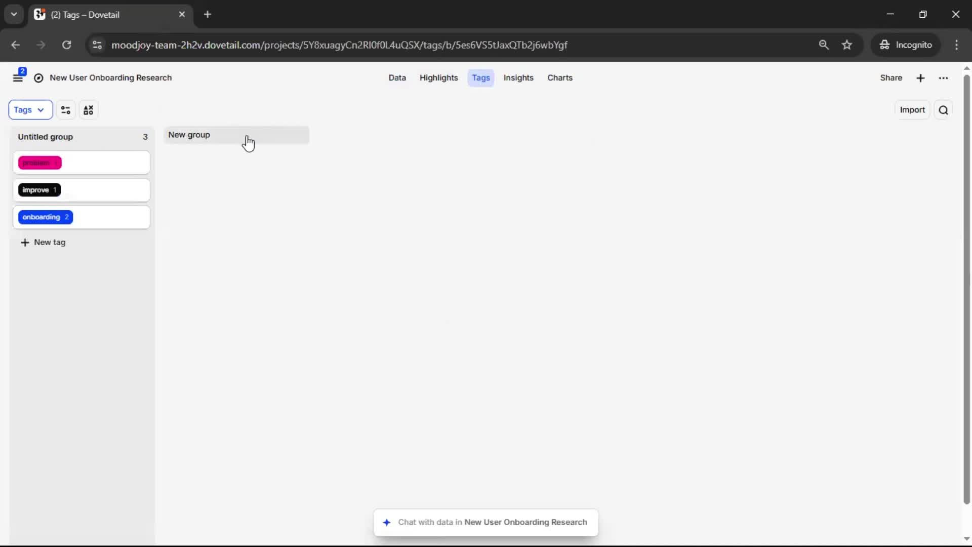Switch to the Insights tab

(518, 78)
